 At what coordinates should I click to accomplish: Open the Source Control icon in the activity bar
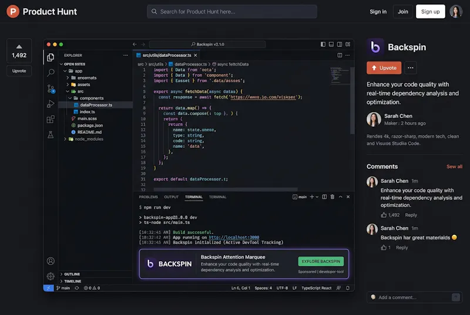51,89
